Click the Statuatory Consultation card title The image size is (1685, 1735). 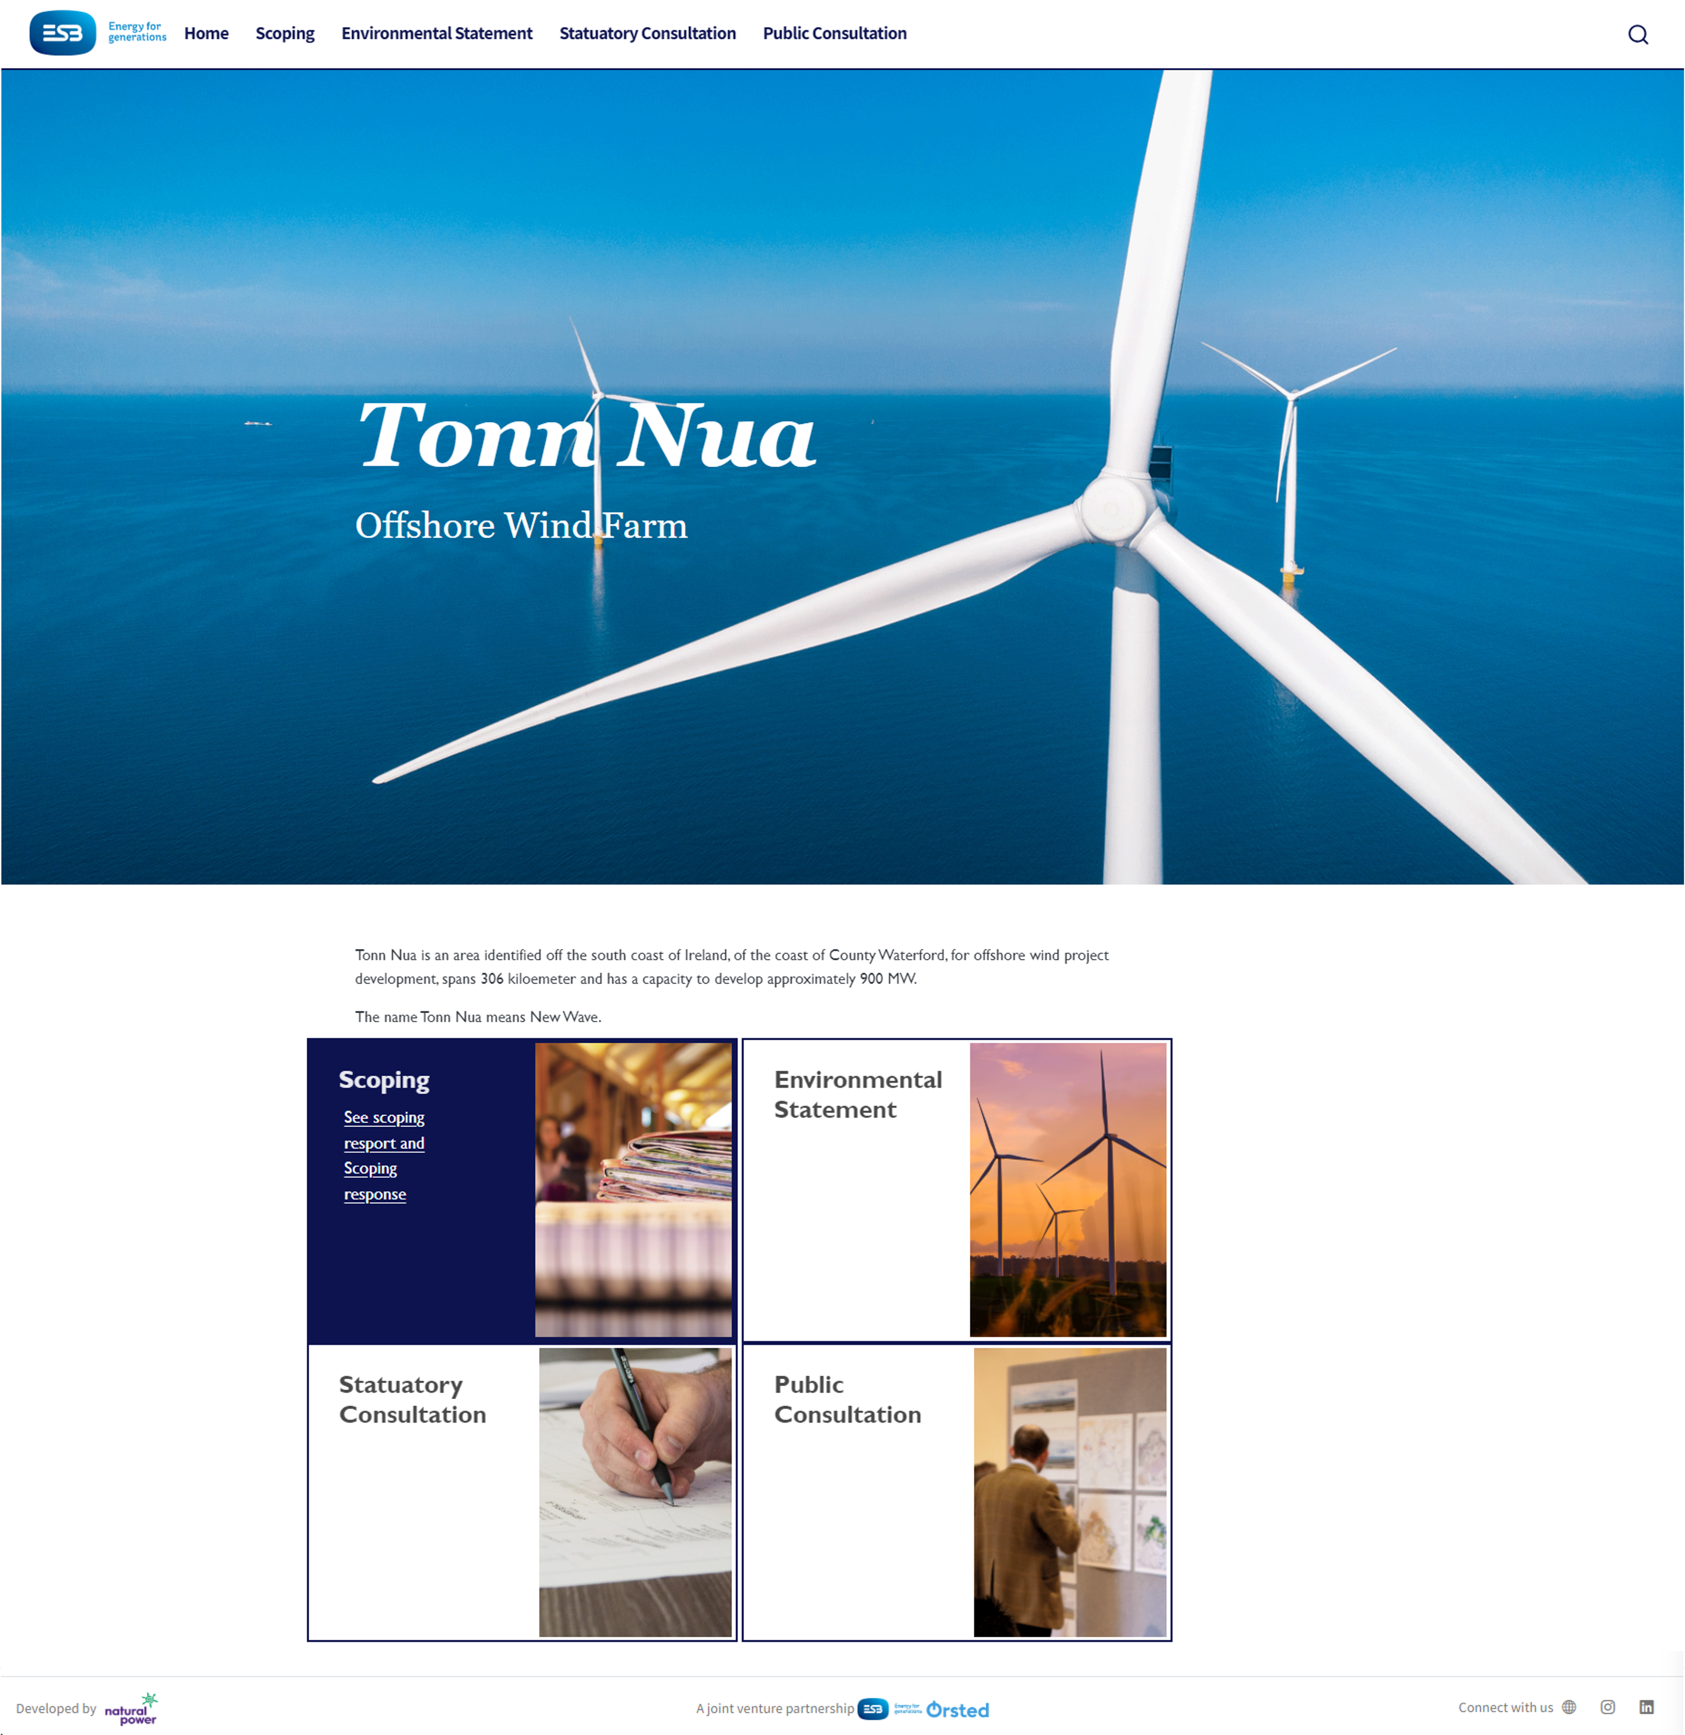coord(413,1399)
